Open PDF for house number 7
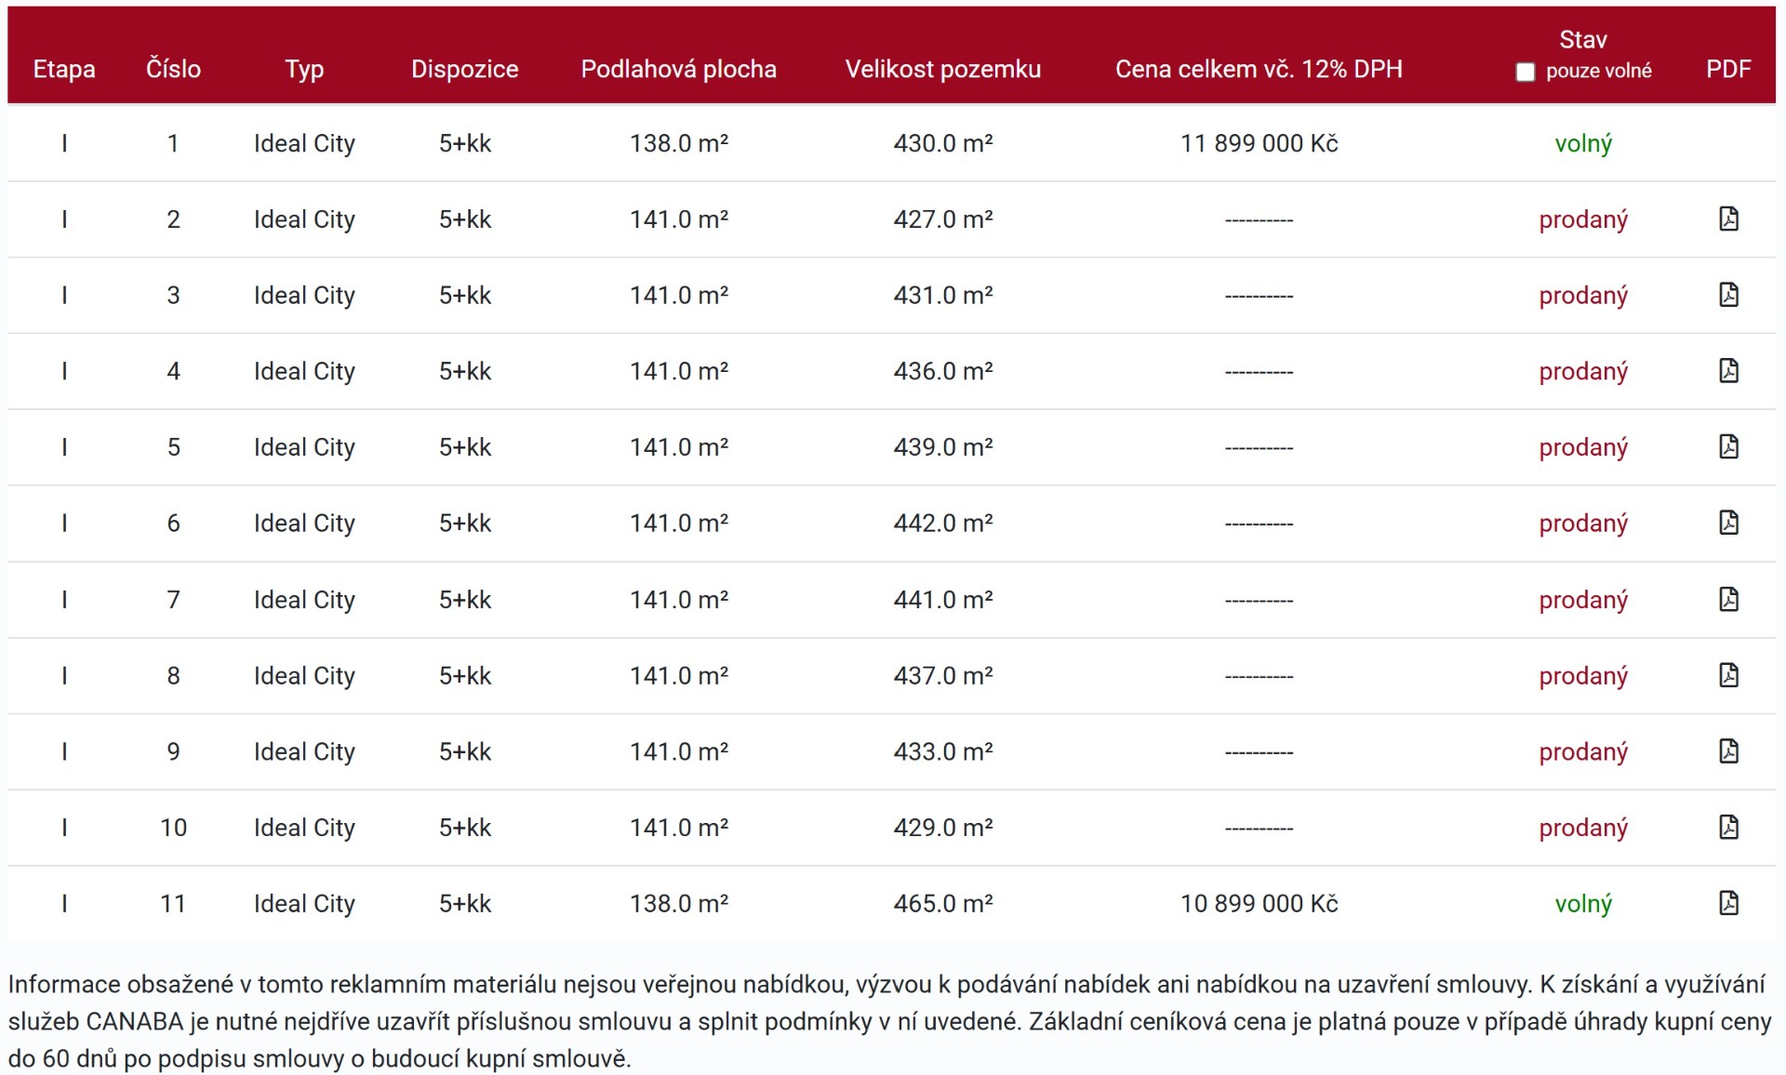This screenshot has width=1786, height=1075. (x=1728, y=599)
